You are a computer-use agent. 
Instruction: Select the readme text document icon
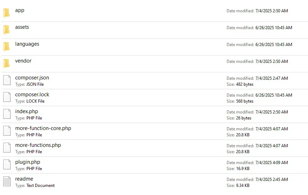click(7, 182)
